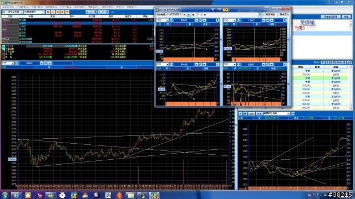Select quote row with code 000001

tap(78, 39)
